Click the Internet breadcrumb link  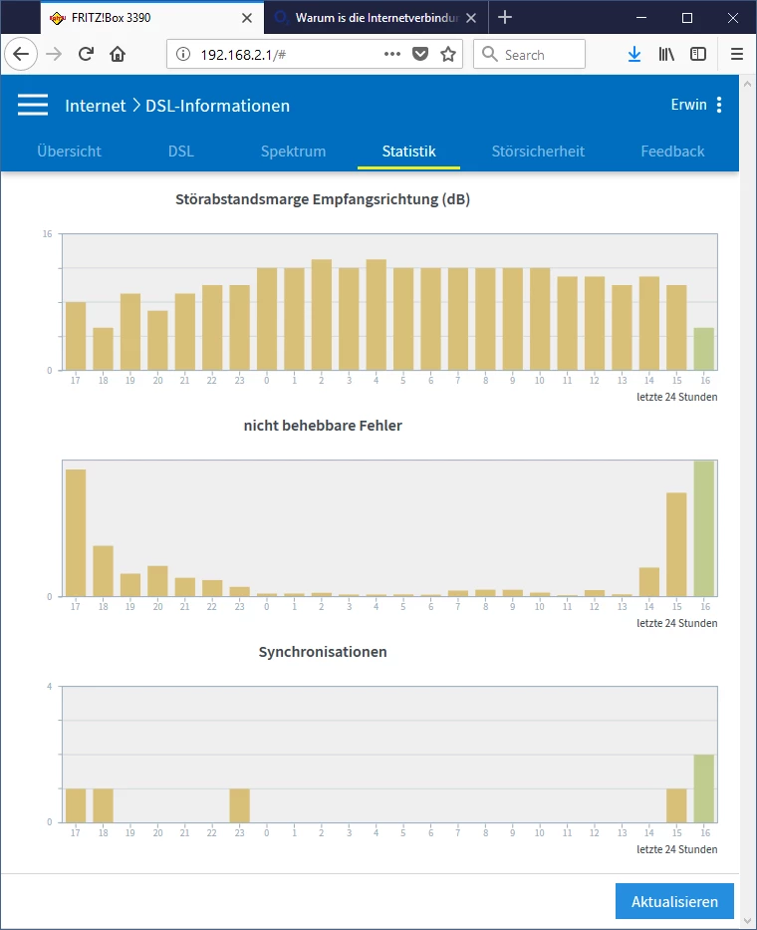[96, 106]
